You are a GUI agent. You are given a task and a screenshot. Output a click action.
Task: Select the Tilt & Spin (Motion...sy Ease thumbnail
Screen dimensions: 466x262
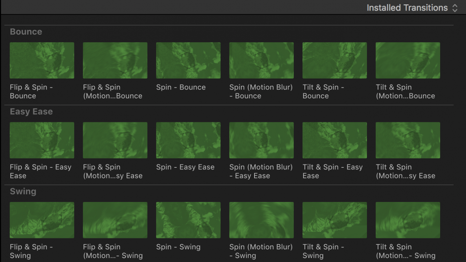408,140
